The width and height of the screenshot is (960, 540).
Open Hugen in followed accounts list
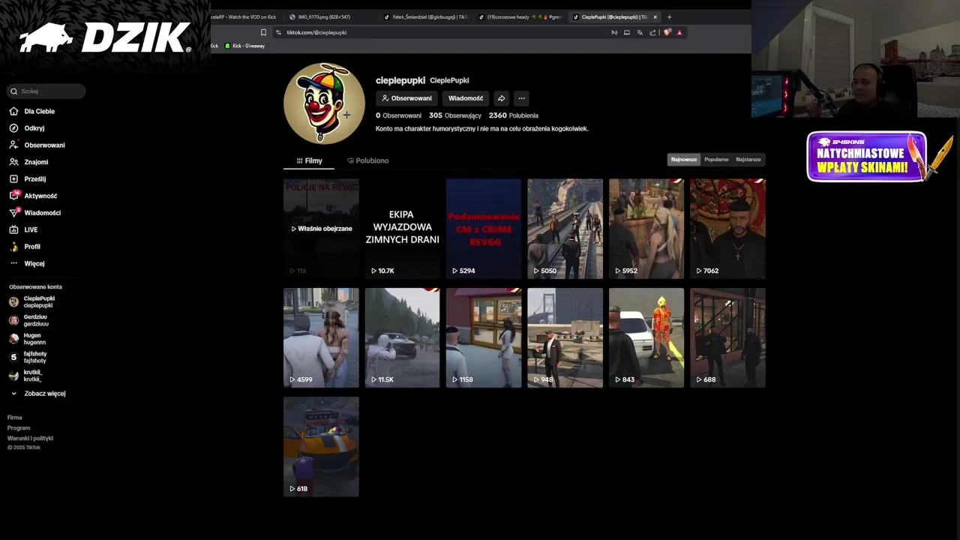(27, 338)
